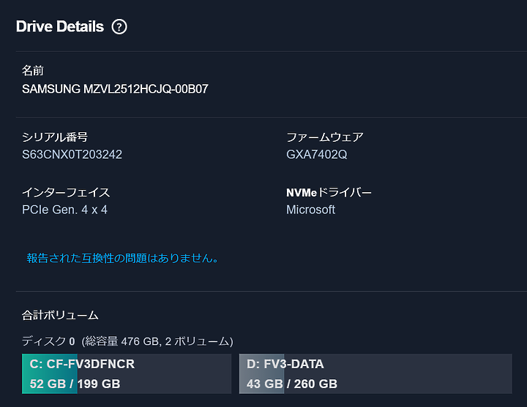Viewport: 527px width, 407px height.
Task: Click the 合計ボリューム label
Action: [60, 316]
